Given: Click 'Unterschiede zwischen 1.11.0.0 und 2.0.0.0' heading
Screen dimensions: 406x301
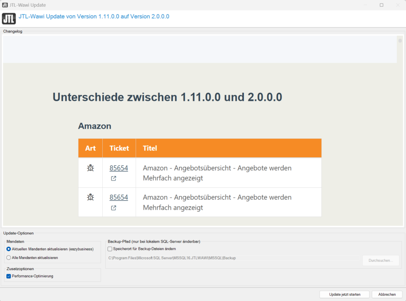Looking at the screenshot, I should [167, 97].
